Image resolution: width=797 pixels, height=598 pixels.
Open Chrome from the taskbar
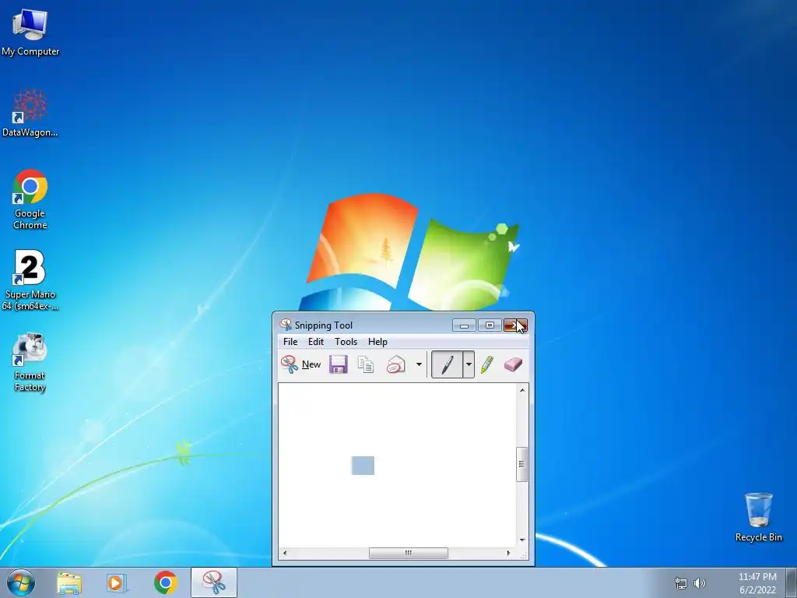[165, 582]
